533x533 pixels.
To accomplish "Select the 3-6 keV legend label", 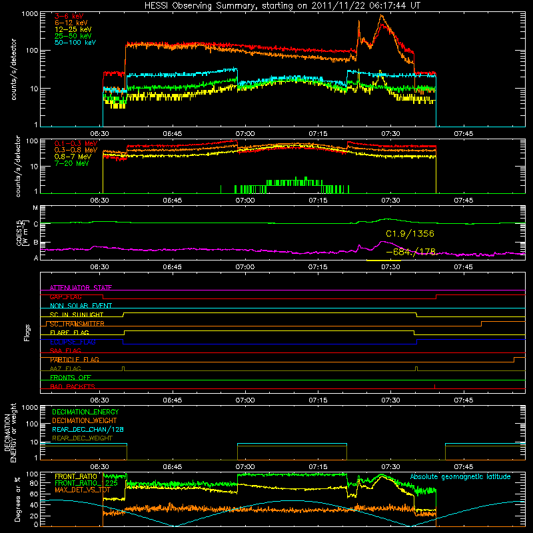I will [69, 16].
